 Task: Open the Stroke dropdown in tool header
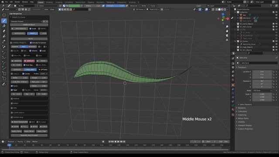(x=145, y=6)
